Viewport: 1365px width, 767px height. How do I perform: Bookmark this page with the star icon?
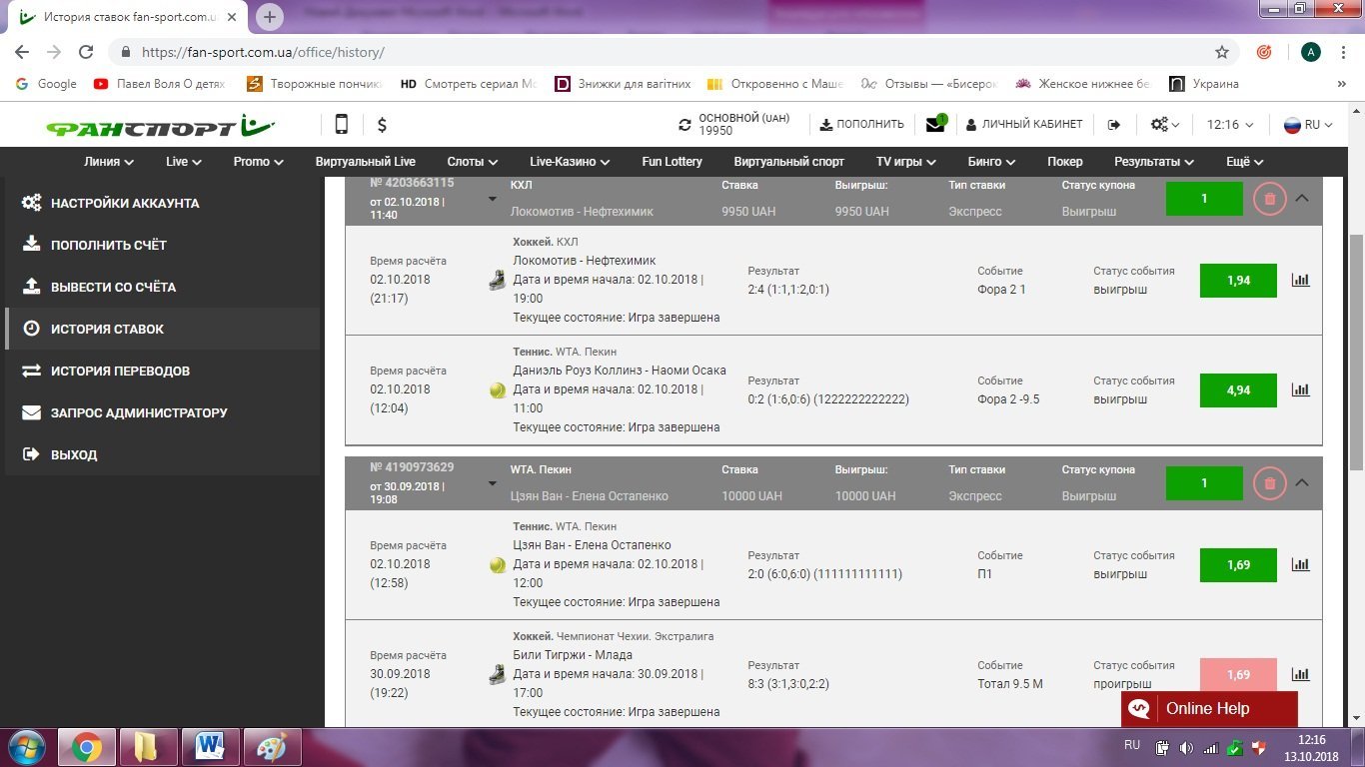pyautogui.click(x=1221, y=52)
